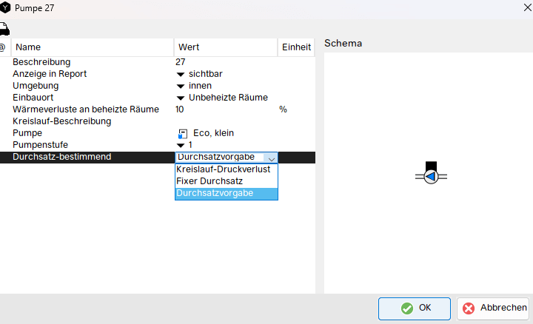
Task: Click the red X icon on Abbrechen
Action: coord(468,308)
